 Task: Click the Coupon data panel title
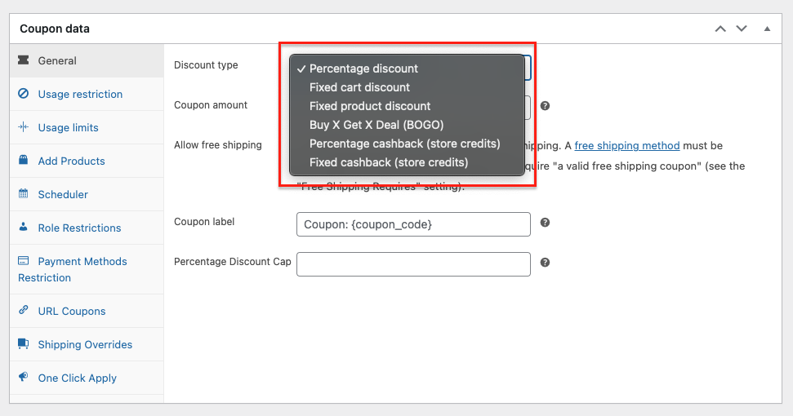(x=55, y=29)
